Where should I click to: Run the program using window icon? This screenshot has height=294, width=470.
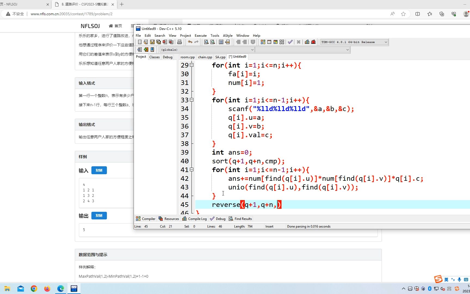point(269,42)
